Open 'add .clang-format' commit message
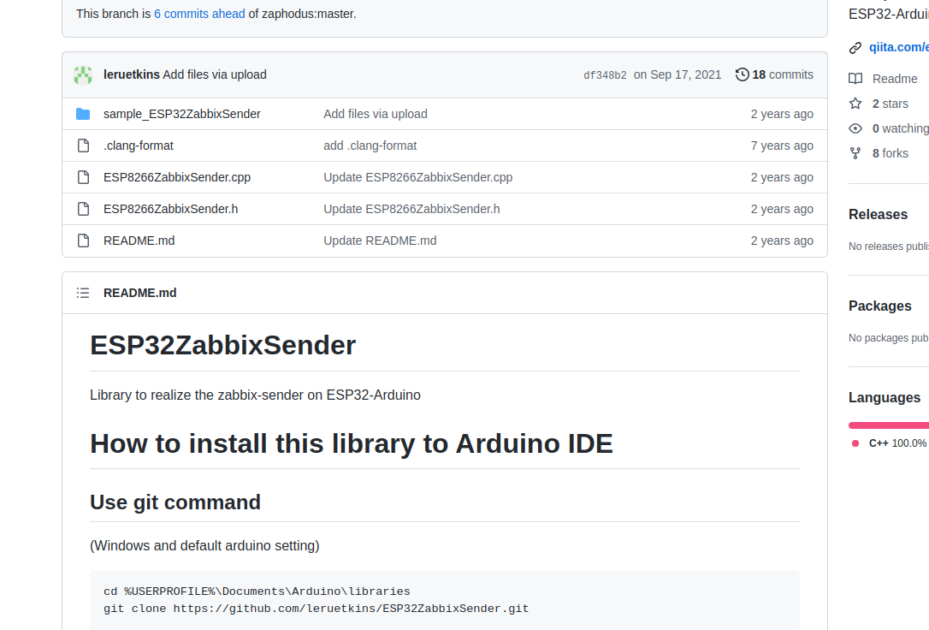 [x=370, y=146]
